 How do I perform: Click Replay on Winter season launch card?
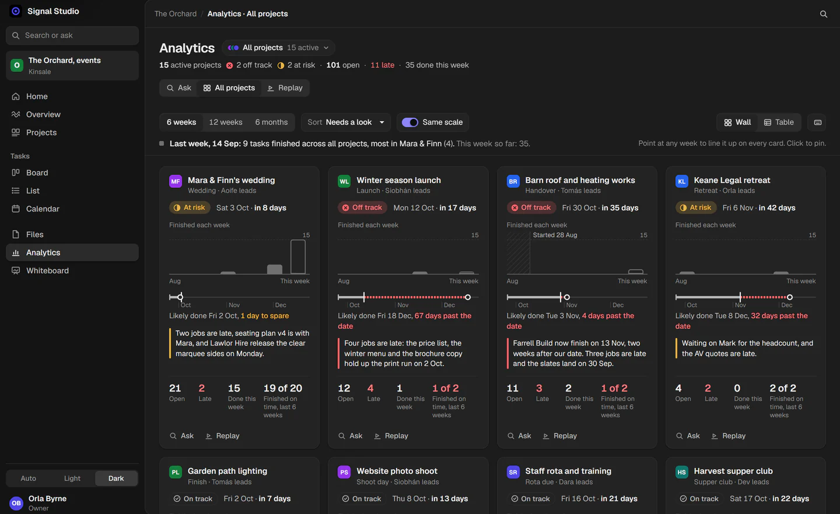pyautogui.click(x=391, y=436)
